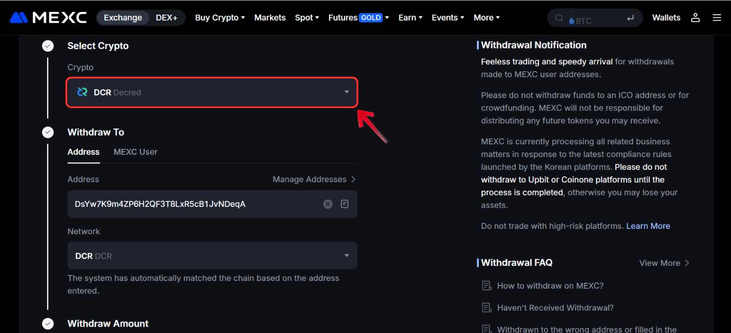Image resolution: width=731 pixels, height=333 pixels.
Task: Click the Learn More link
Action: pyautogui.click(x=648, y=226)
